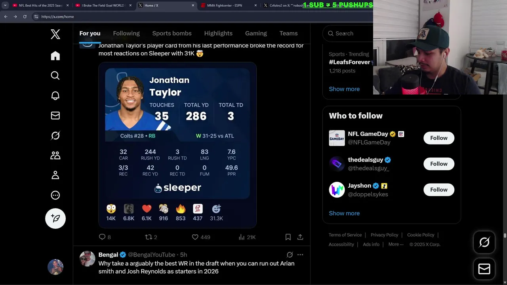Viewport: 507px width, 285px height.
Task: Open floating Messages button at bottom right
Action: click(x=484, y=269)
